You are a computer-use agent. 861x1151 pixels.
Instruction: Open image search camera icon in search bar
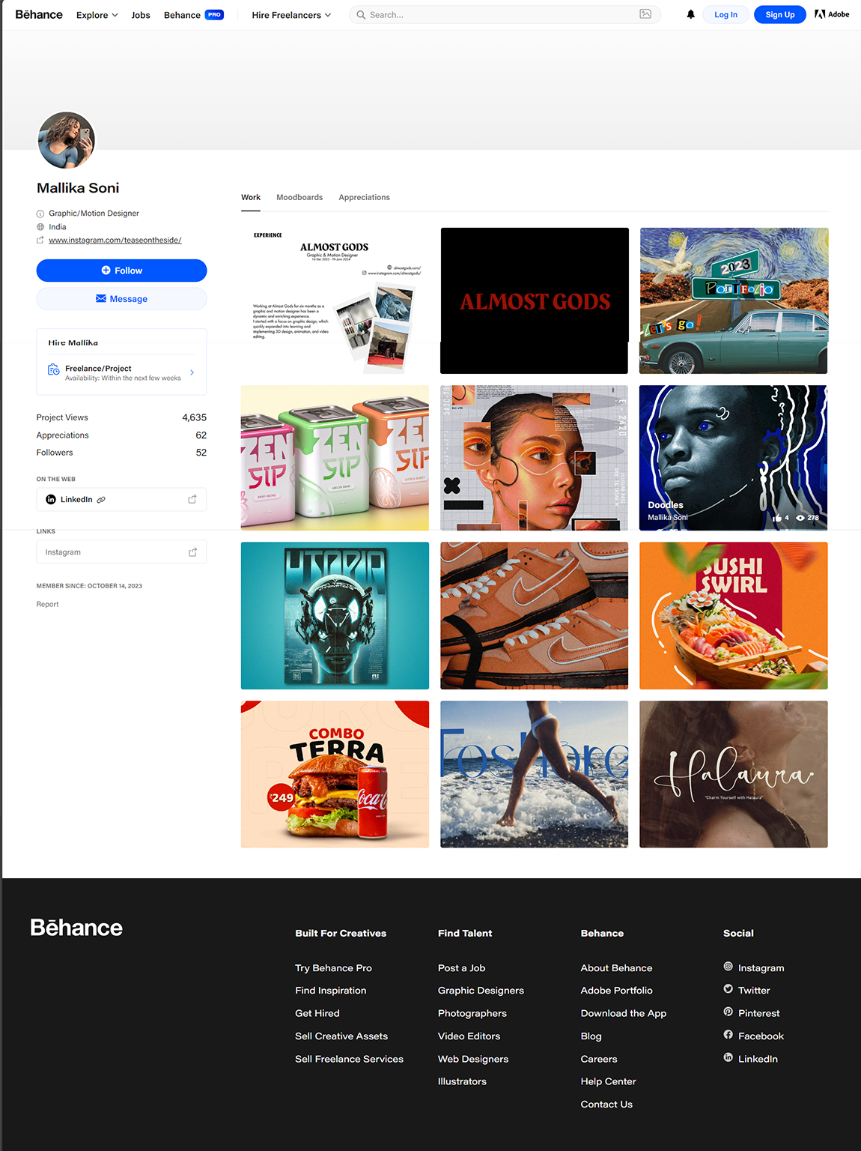[x=645, y=14]
